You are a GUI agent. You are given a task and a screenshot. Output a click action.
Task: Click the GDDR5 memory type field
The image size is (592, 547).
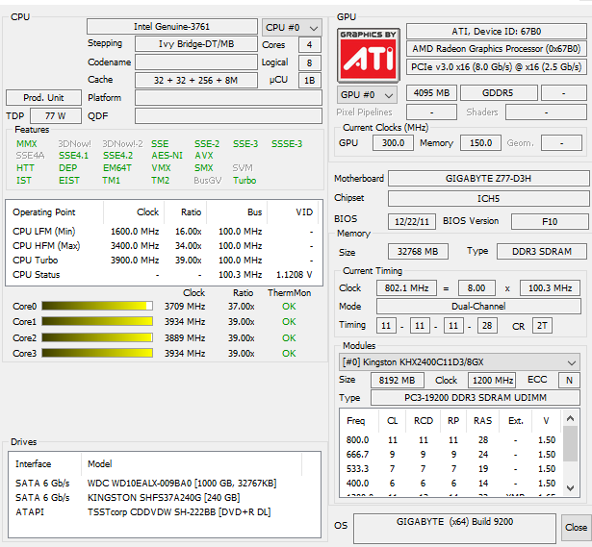point(499,92)
